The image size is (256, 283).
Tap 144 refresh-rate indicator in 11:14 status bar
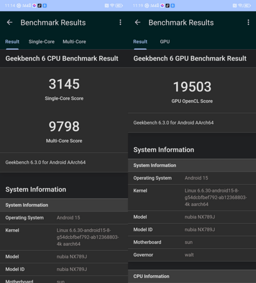27,6
